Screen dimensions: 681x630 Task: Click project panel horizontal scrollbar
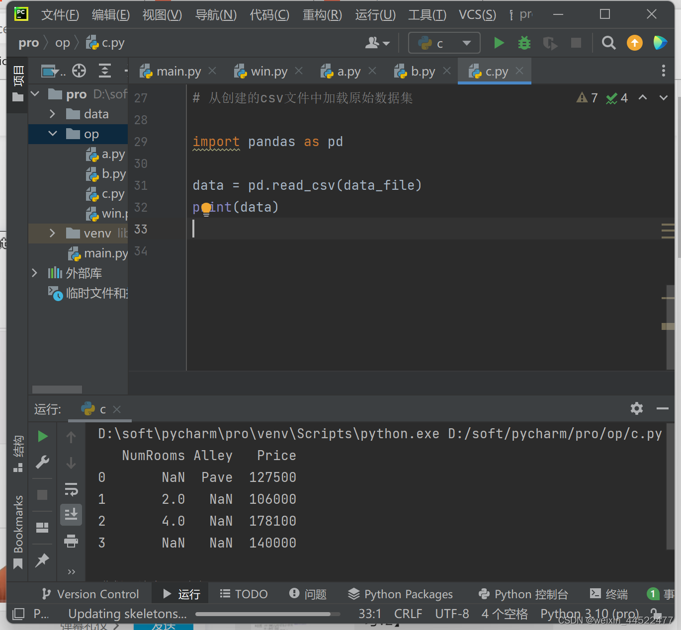coord(57,390)
